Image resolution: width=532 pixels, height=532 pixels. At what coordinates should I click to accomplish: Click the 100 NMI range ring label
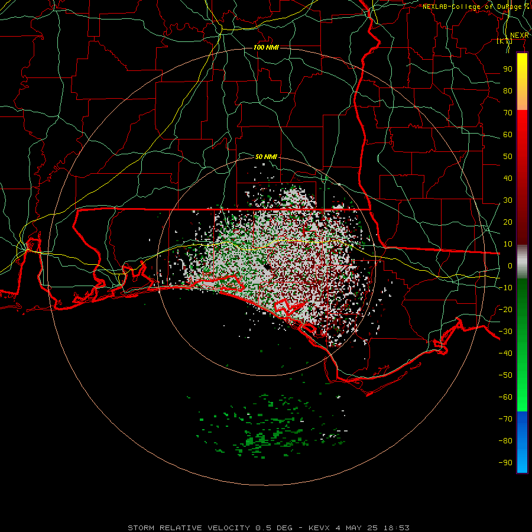click(267, 47)
